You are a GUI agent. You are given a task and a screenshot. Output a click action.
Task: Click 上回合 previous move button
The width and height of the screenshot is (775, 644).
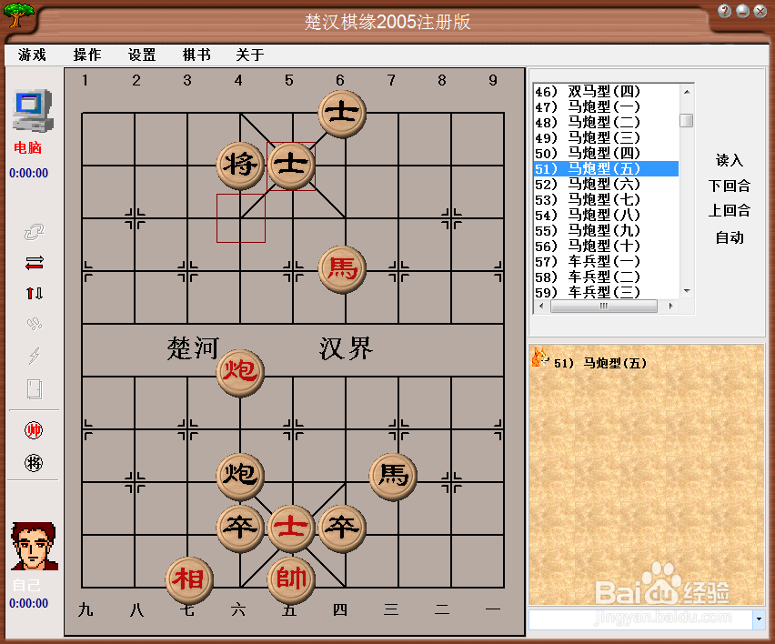730,211
